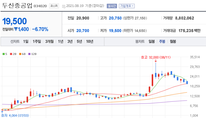Select the 10년 line chart tab
The image size is (206, 118).
[x=90, y=41]
